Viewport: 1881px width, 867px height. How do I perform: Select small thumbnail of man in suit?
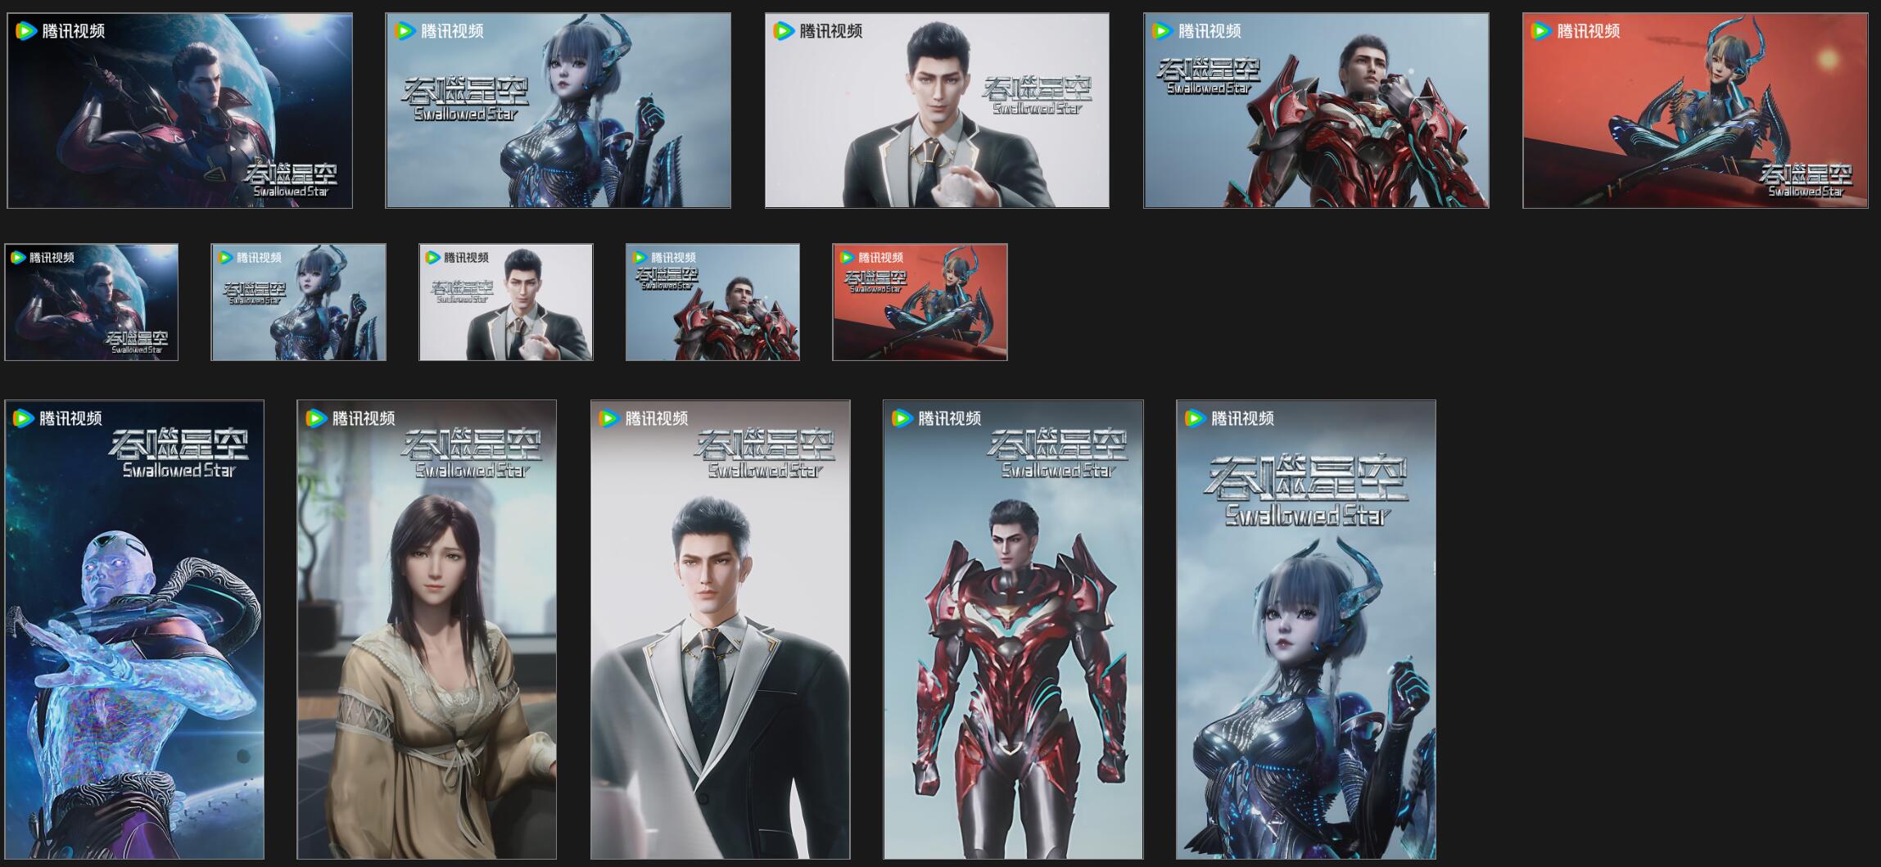[x=506, y=302]
